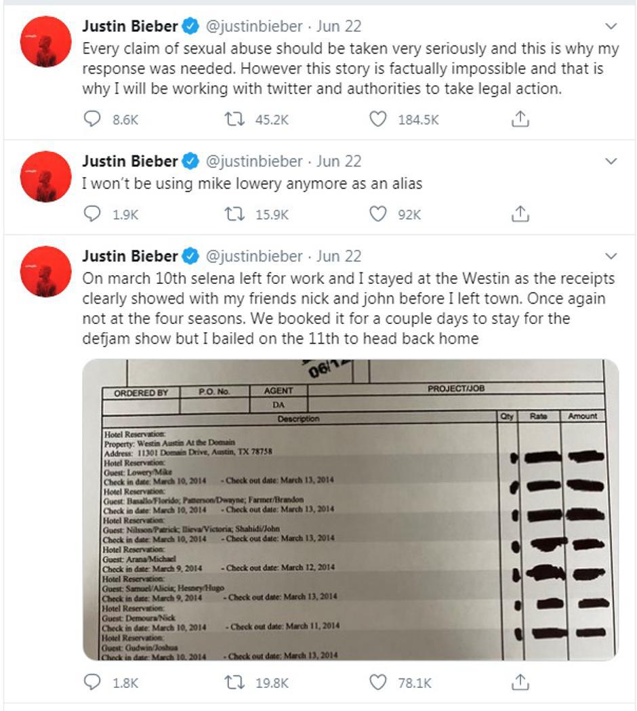Share the mike lowery alias tweet

click(519, 214)
